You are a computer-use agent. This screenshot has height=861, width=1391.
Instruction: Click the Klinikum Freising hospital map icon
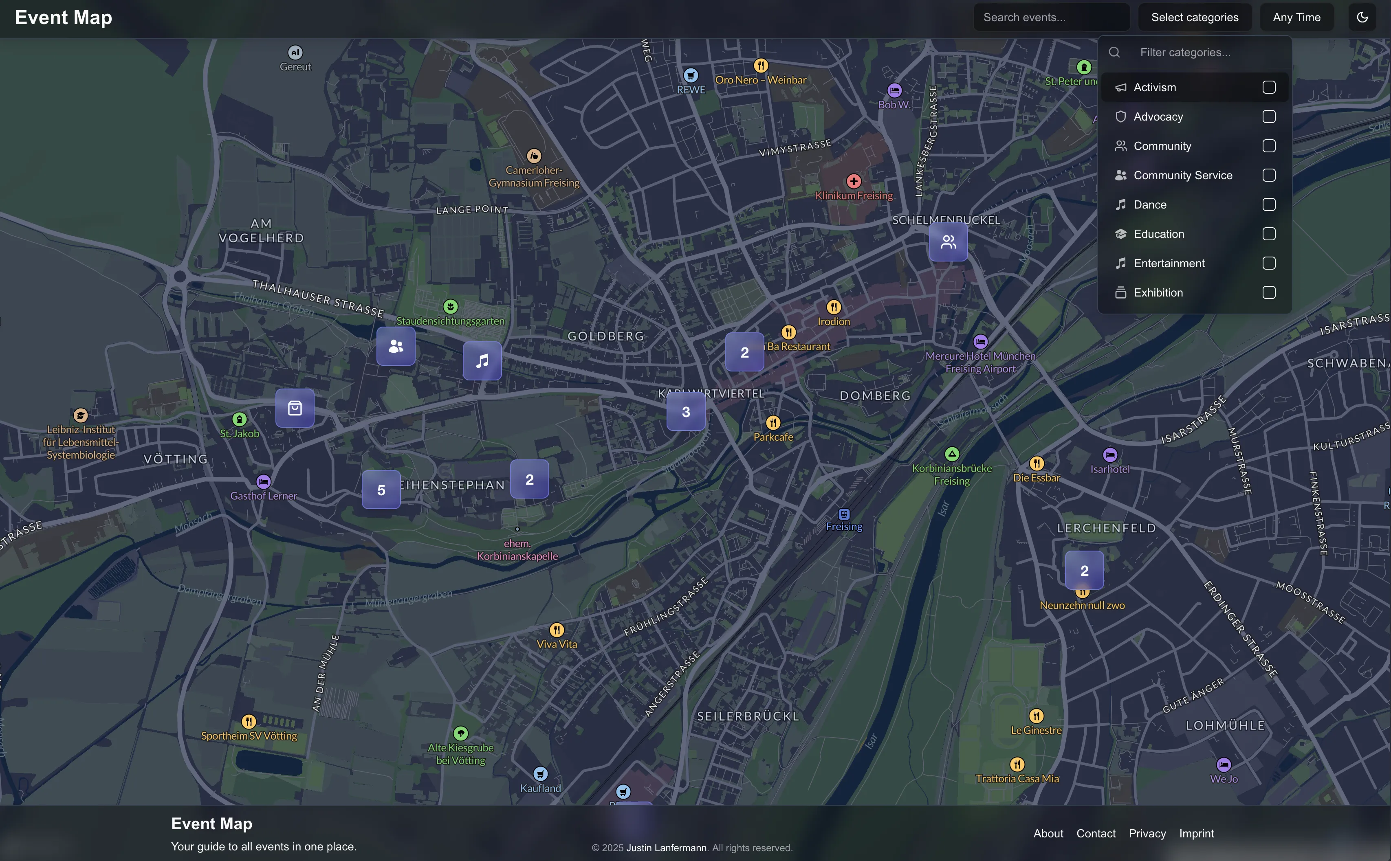point(853,182)
